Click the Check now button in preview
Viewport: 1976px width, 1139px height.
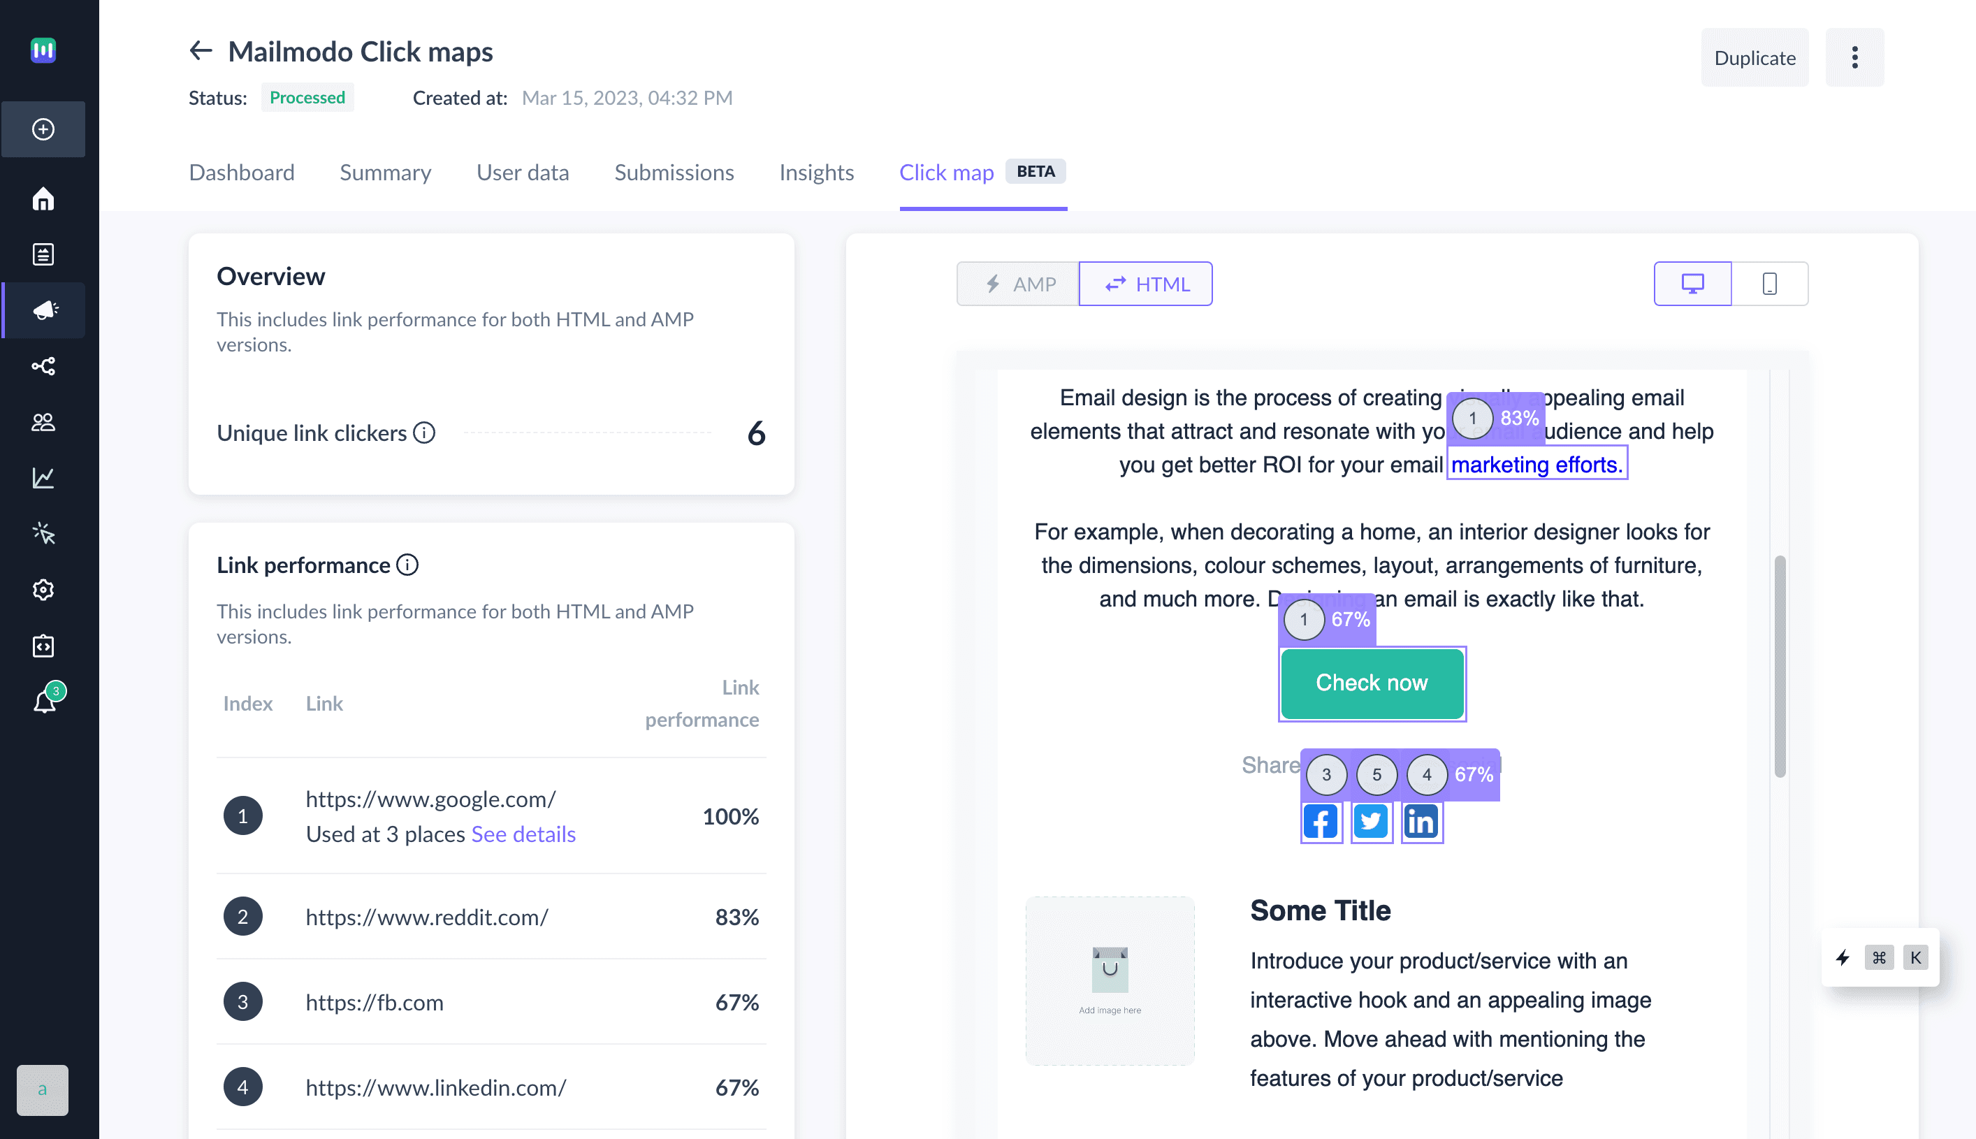1372,682
